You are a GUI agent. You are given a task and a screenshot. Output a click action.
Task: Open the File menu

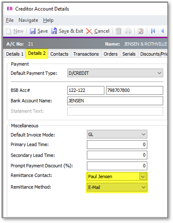tap(10, 20)
